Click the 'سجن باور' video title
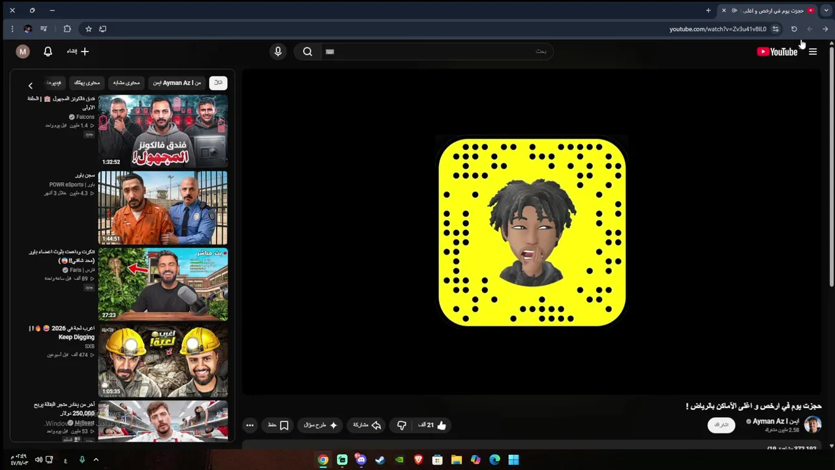Screen dimensions: 835x470 pos(85,176)
